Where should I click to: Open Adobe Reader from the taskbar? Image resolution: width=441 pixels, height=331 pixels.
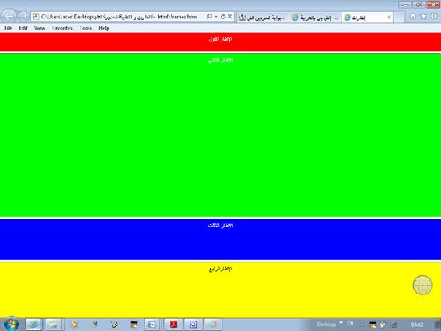click(x=173, y=325)
